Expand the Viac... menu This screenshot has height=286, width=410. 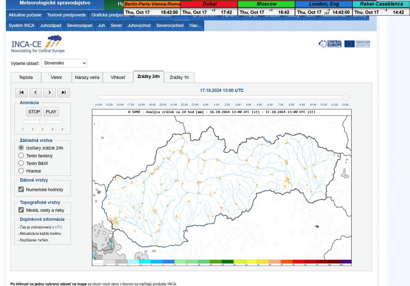click(x=195, y=26)
